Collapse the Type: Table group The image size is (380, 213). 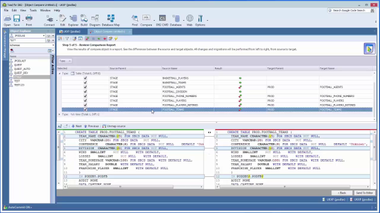(x=59, y=73)
